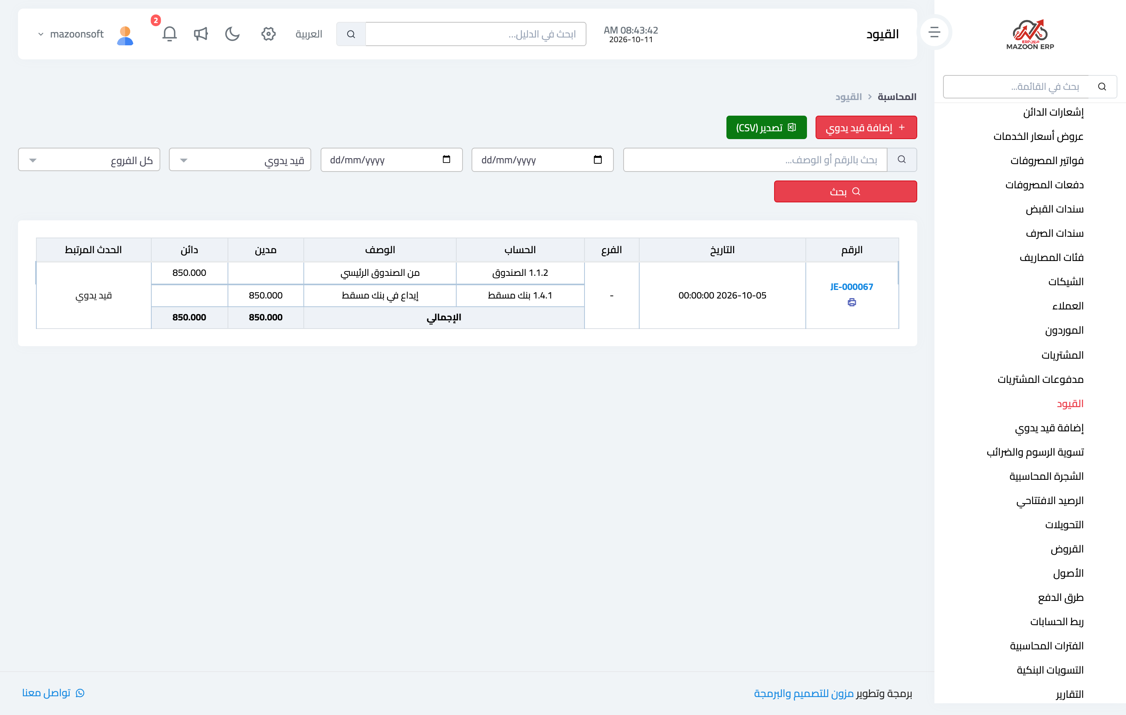Click the MAZOON ERP logo

point(1030,34)
